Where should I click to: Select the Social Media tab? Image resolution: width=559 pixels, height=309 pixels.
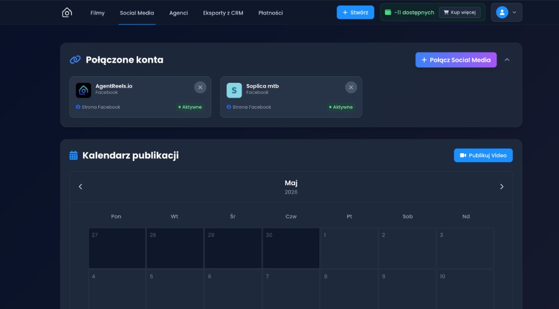click(x=137, y=13)
